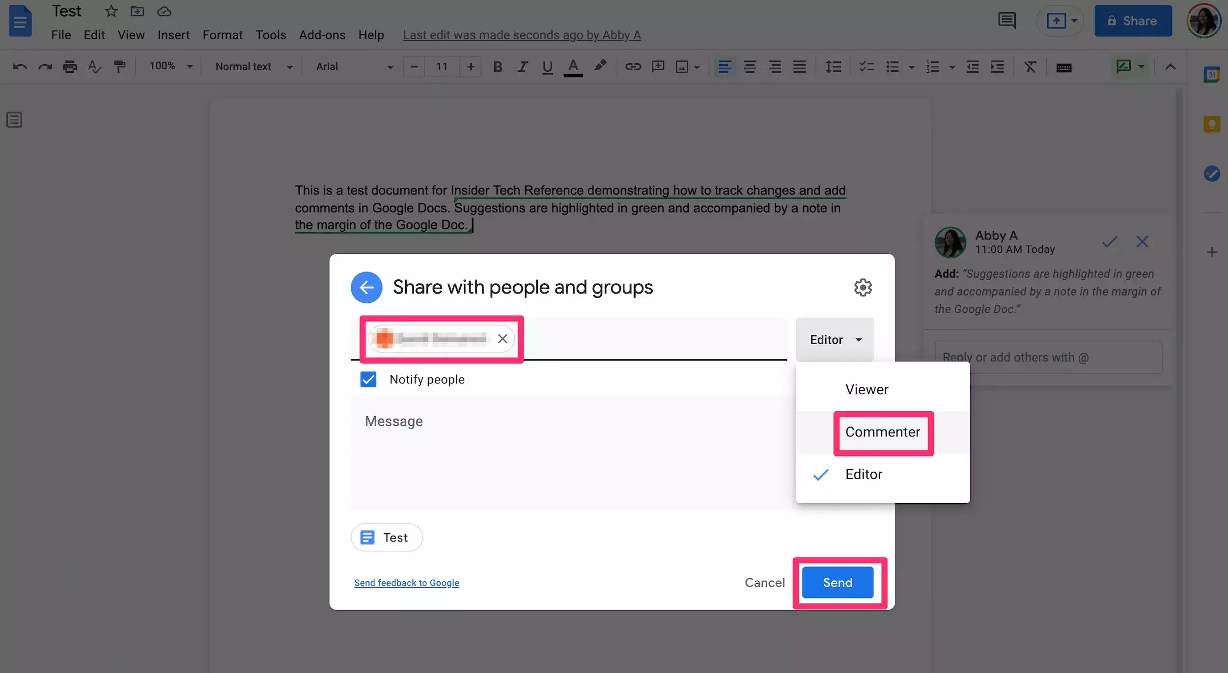The width and height of the screenshot is (1228, 673).
Task: Toggle bold formatting
Action: click(497, 67)
